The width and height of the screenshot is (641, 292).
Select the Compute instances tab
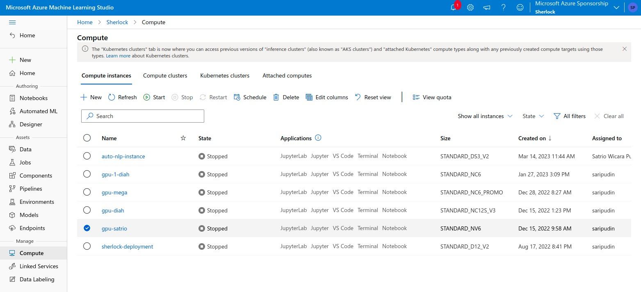click(x=106, y=75)
